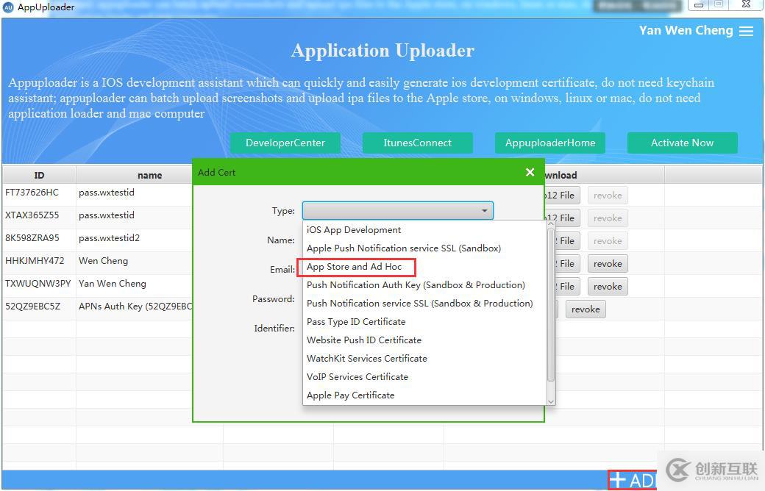The image size is (765, 491).
Task: Revoke the XTAX365Z55 certificate
Action: click(608, 218)
